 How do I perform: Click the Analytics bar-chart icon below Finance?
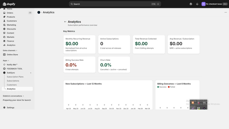4,45
